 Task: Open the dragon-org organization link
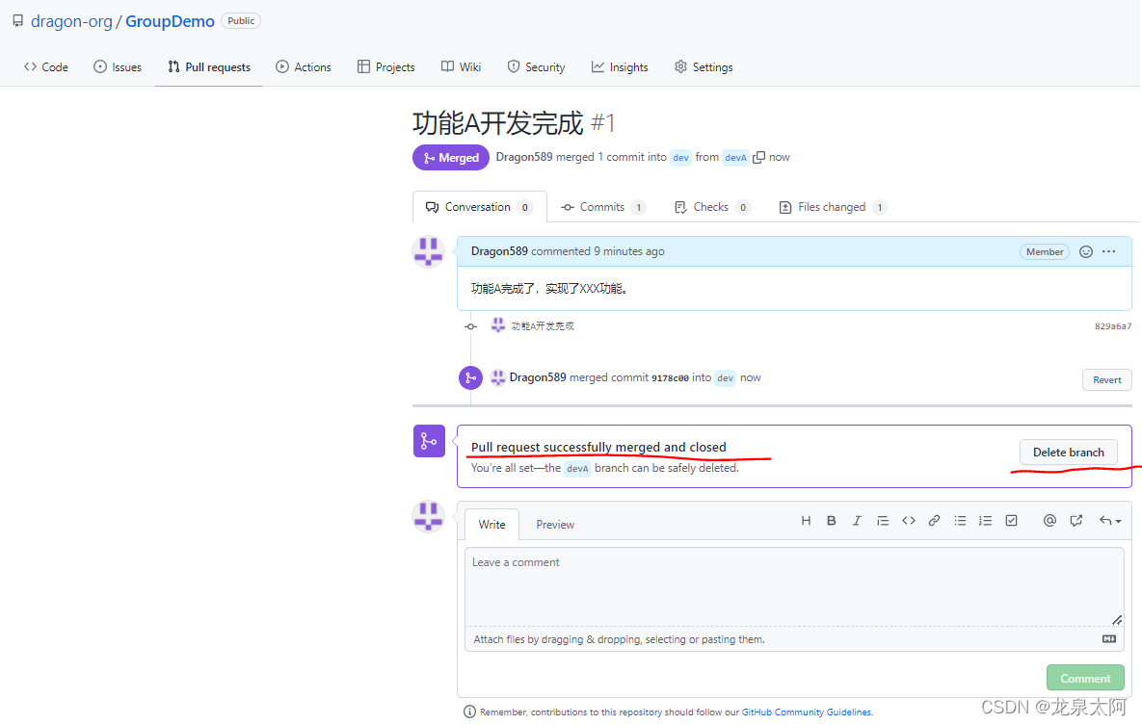[x=71, y=21]
